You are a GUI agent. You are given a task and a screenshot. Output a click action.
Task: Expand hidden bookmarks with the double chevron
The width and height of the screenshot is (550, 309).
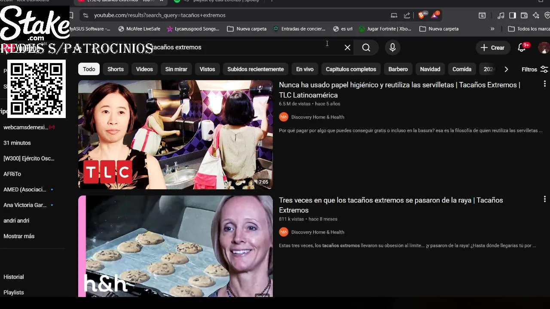click(x=492, y=29)
